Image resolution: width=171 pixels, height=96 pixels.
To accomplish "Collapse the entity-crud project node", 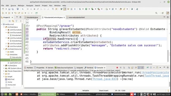I will pyautogui.click(x=2, y=24).
